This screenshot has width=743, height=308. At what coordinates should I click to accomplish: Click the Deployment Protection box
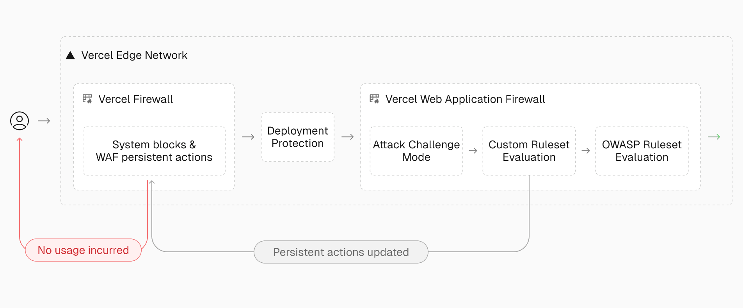click(298, 137)
